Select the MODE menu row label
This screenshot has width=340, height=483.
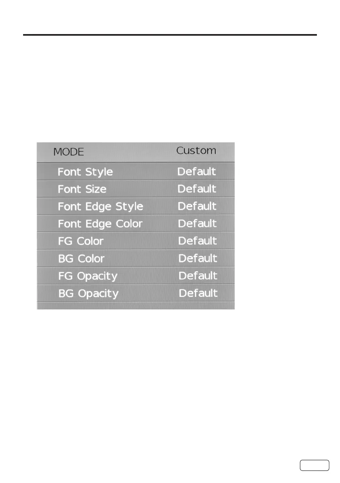coord(68,152)
